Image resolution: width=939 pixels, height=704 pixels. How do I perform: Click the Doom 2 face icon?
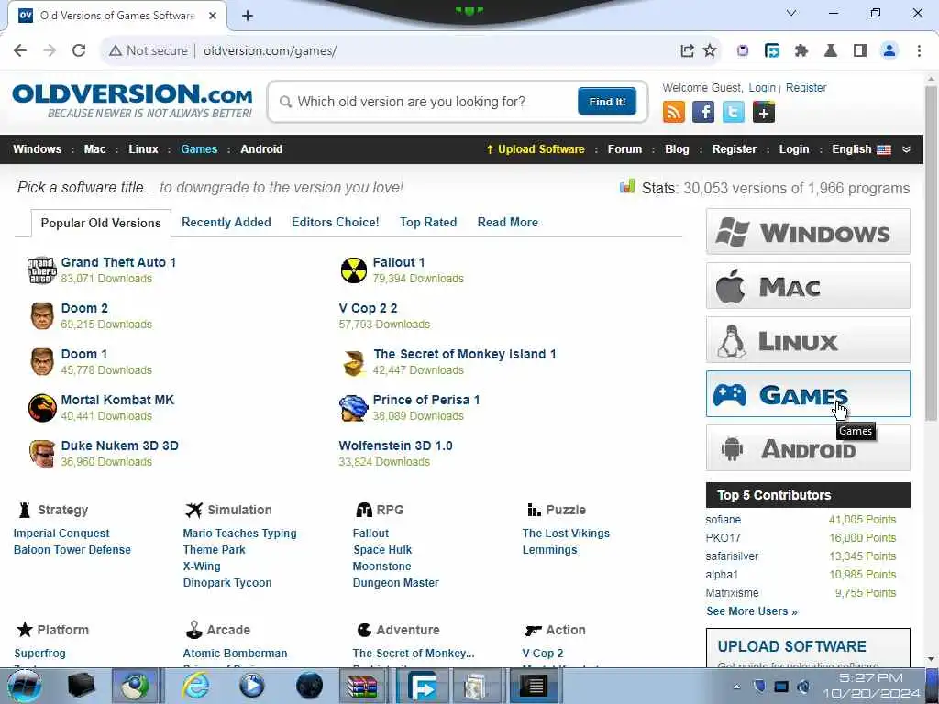pos(42,316)
